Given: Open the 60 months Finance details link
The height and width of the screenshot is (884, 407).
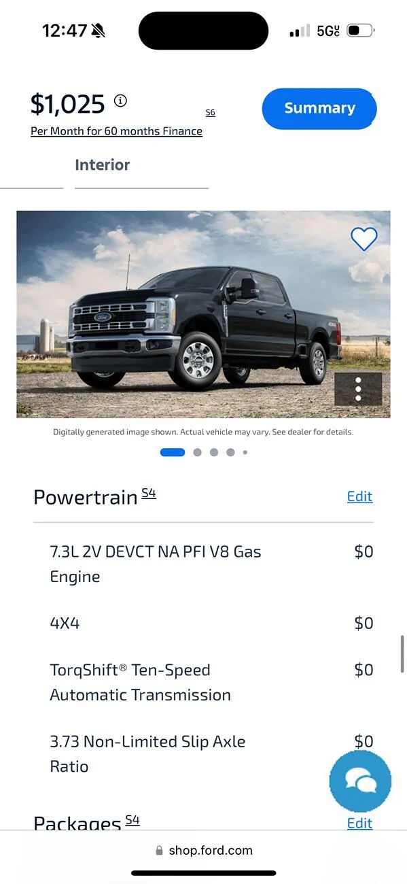Looking at the screenshot, I should [x=116, y=131].
